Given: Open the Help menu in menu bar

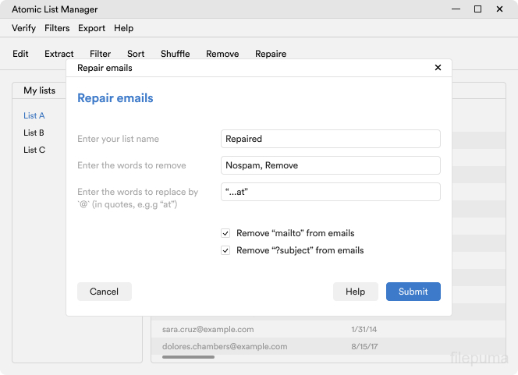Looking at the screenshot, I should (123, 28).
